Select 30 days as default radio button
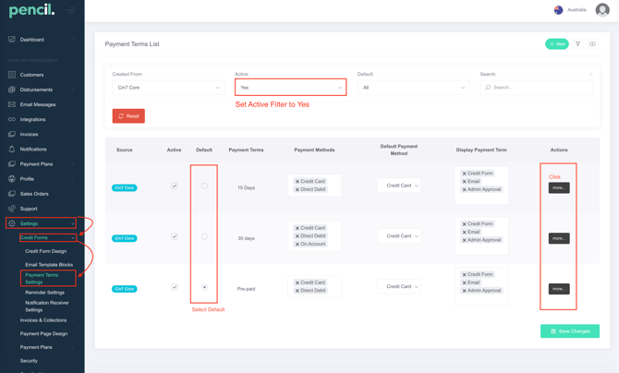Viewport: 619px width, 373px height. (x=204, y=236)
